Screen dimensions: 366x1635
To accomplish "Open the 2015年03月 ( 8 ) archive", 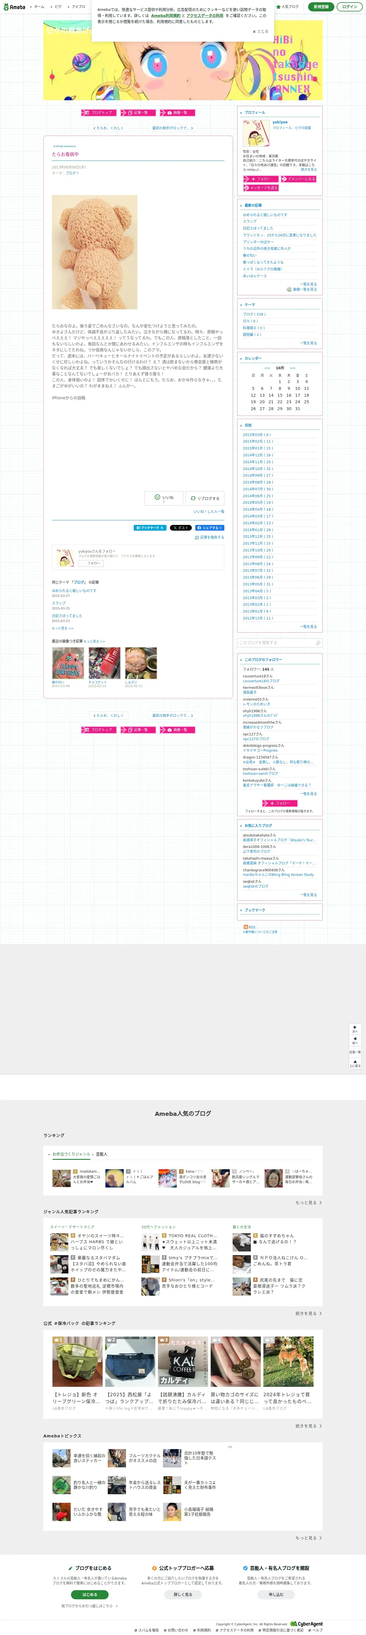I will [257, 435].
